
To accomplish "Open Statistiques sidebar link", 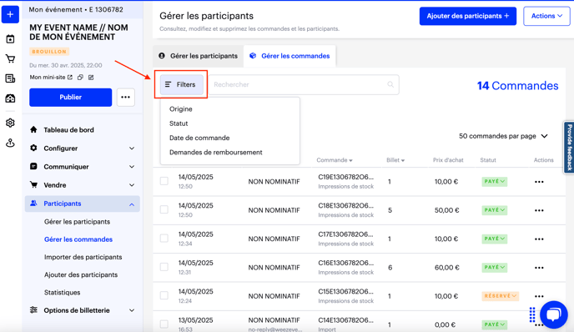I will [x=63, y=293].
